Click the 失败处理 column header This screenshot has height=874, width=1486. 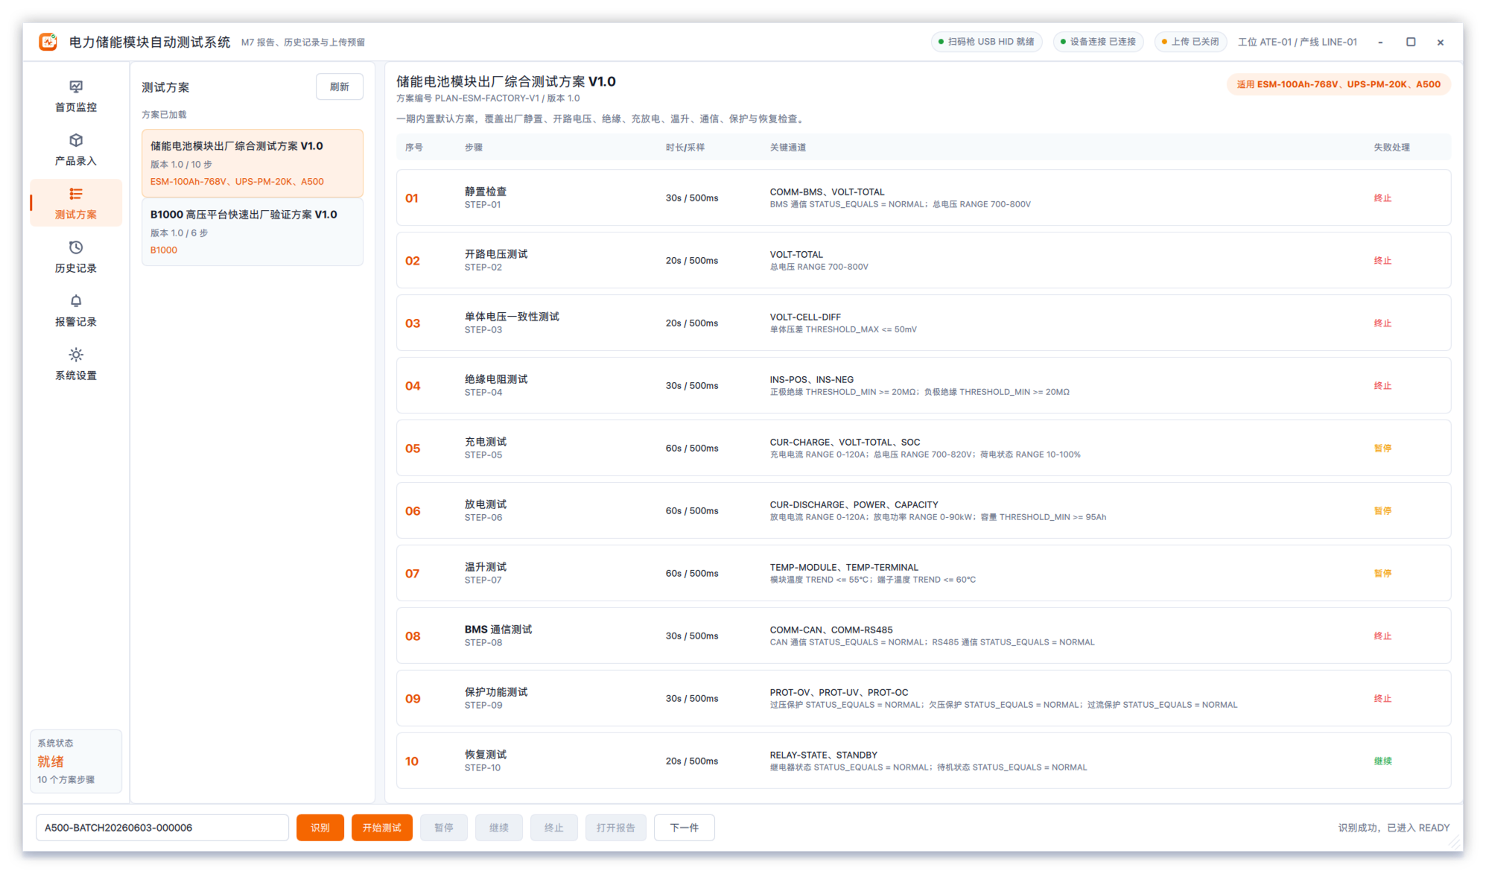1391,148
